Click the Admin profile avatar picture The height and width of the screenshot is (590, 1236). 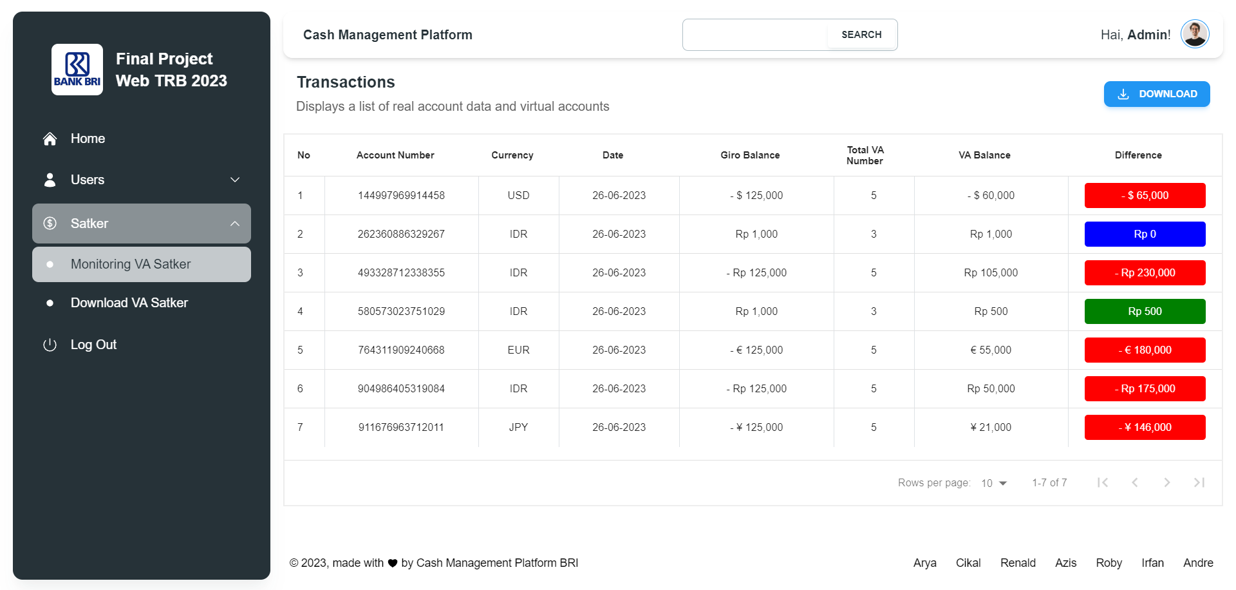1195,33
